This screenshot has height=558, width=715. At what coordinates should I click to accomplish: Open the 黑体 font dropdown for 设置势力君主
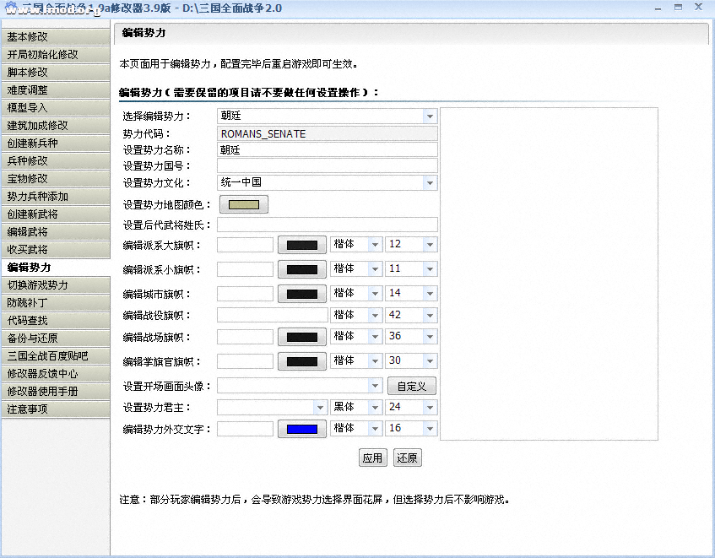pyautogui.click(x=375, y=407)
